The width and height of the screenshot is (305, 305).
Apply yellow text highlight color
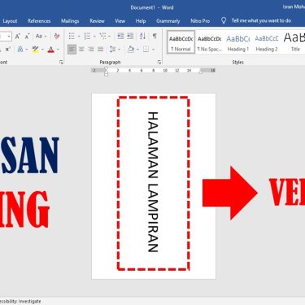point(35,50)
